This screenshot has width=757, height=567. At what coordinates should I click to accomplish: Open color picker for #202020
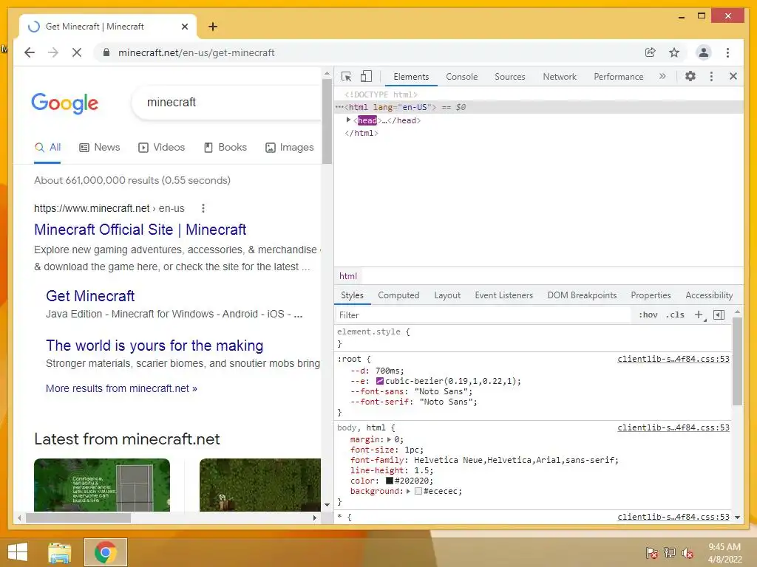click(389, 481)
